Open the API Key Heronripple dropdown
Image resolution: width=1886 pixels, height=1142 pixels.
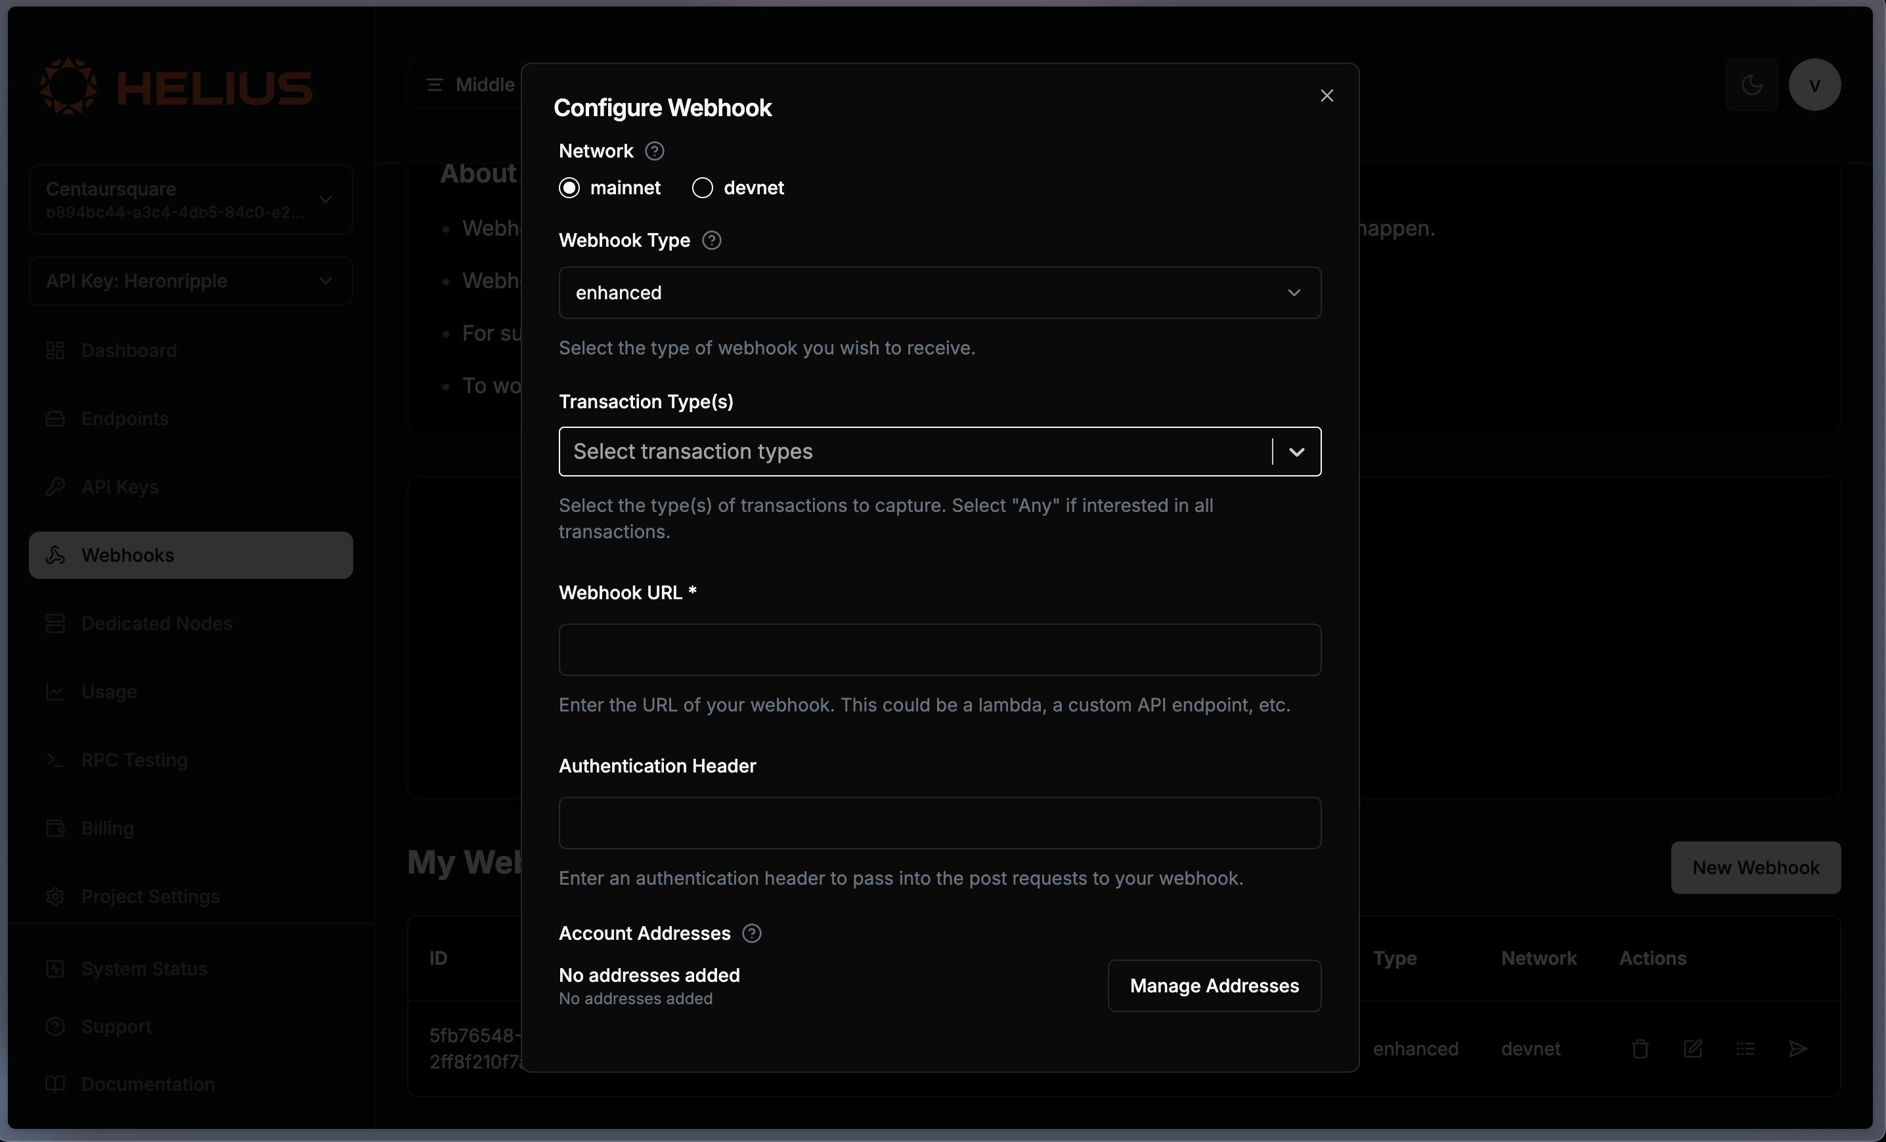(x=190, y=281)
